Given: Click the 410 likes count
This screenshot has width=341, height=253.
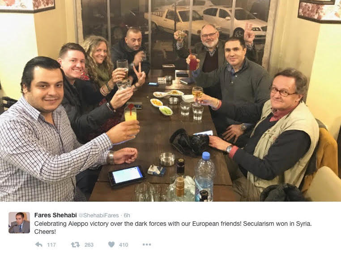Looking at the screenshot, I should pos(124,245).
